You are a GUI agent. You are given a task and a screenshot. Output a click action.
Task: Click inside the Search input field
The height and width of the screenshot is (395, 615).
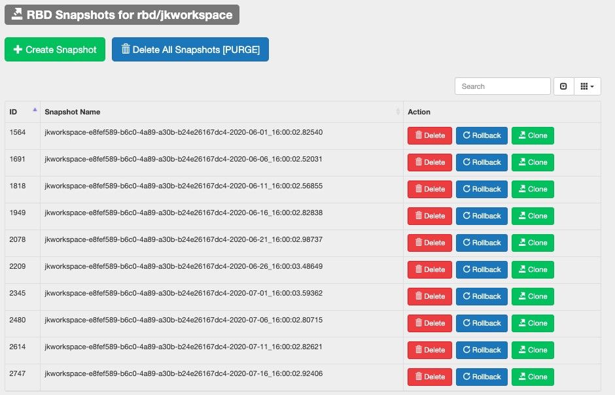502,86
